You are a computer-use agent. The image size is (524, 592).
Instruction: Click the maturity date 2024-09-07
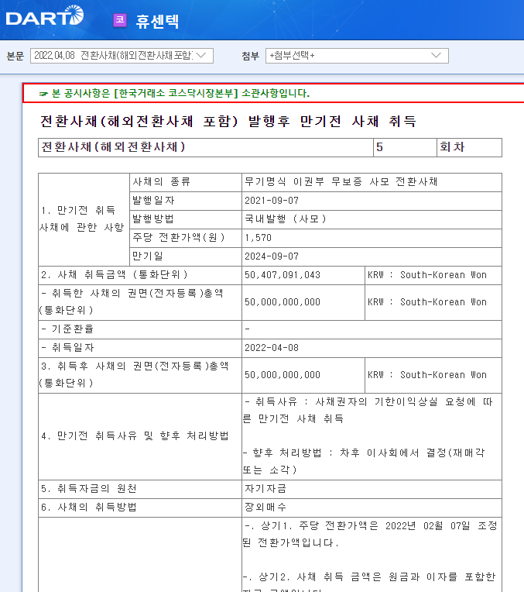[272, 256]
